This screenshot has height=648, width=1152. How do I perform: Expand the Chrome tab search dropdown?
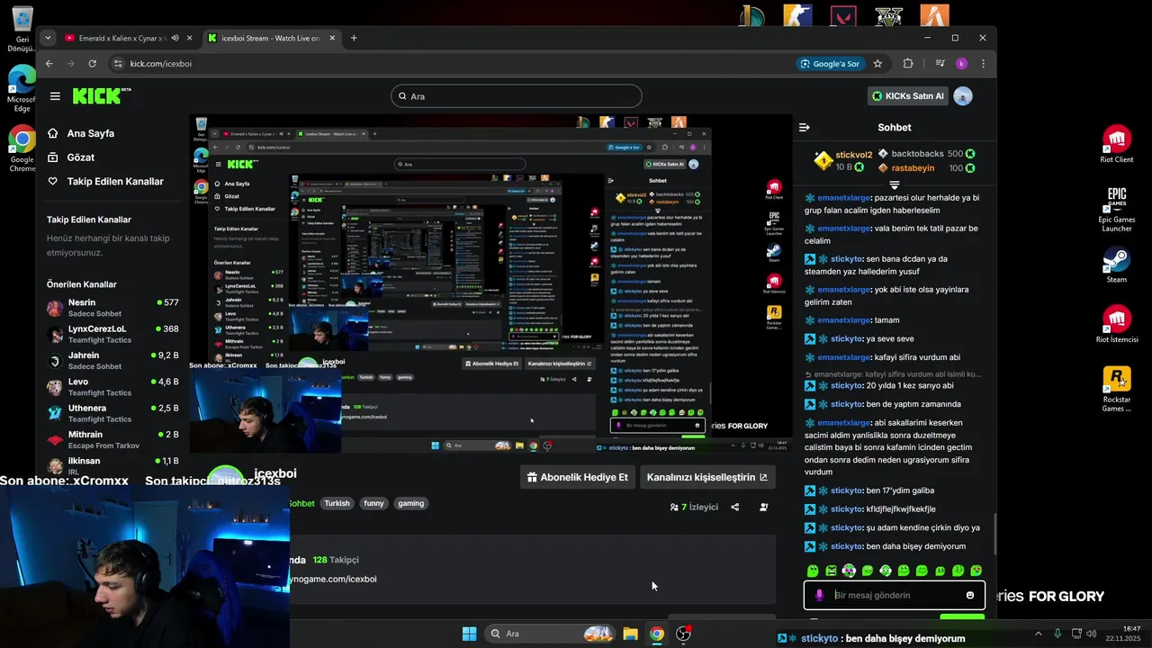[x=47, y=38]
